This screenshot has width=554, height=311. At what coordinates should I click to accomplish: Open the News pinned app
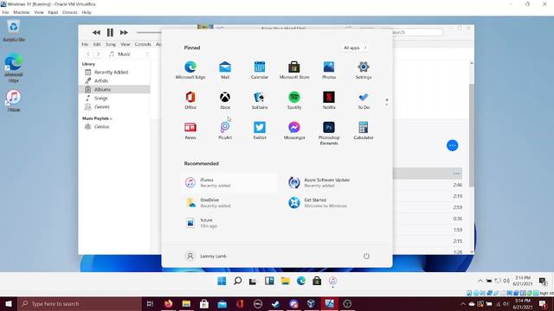pyautogui.click(x=190, y=130)
